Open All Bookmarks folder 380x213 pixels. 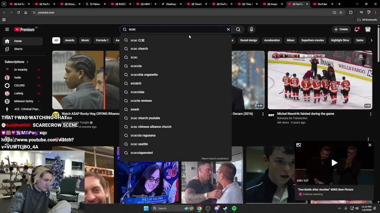[367, 20]
